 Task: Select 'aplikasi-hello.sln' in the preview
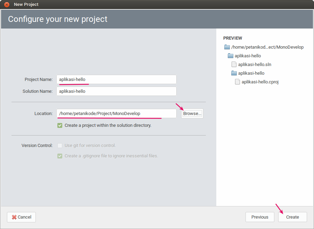pyautogui.click(x=255, y=64)
